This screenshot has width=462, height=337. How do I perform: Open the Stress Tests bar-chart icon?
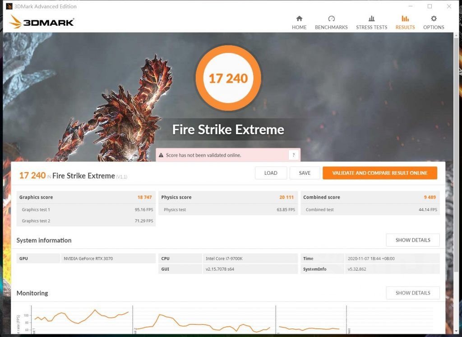point(371,19)
